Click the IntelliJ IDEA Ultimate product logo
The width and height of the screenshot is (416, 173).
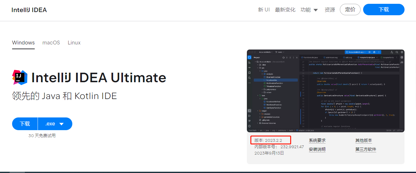(20, 77)
